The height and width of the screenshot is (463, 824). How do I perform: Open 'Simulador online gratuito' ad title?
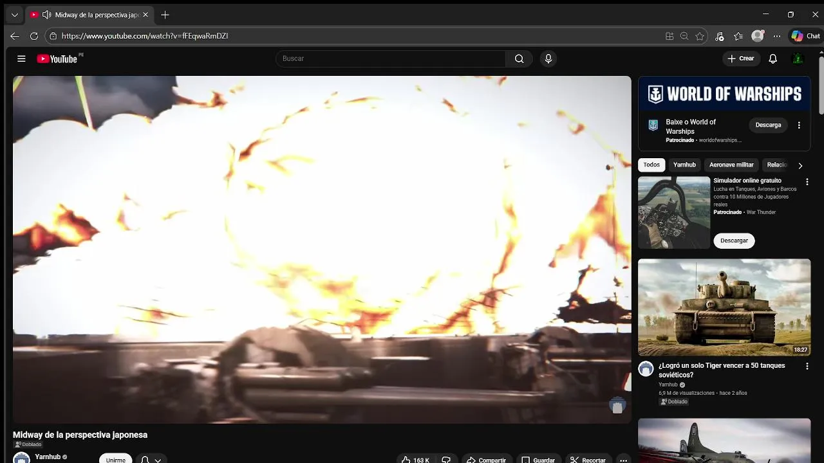point(747,181)
